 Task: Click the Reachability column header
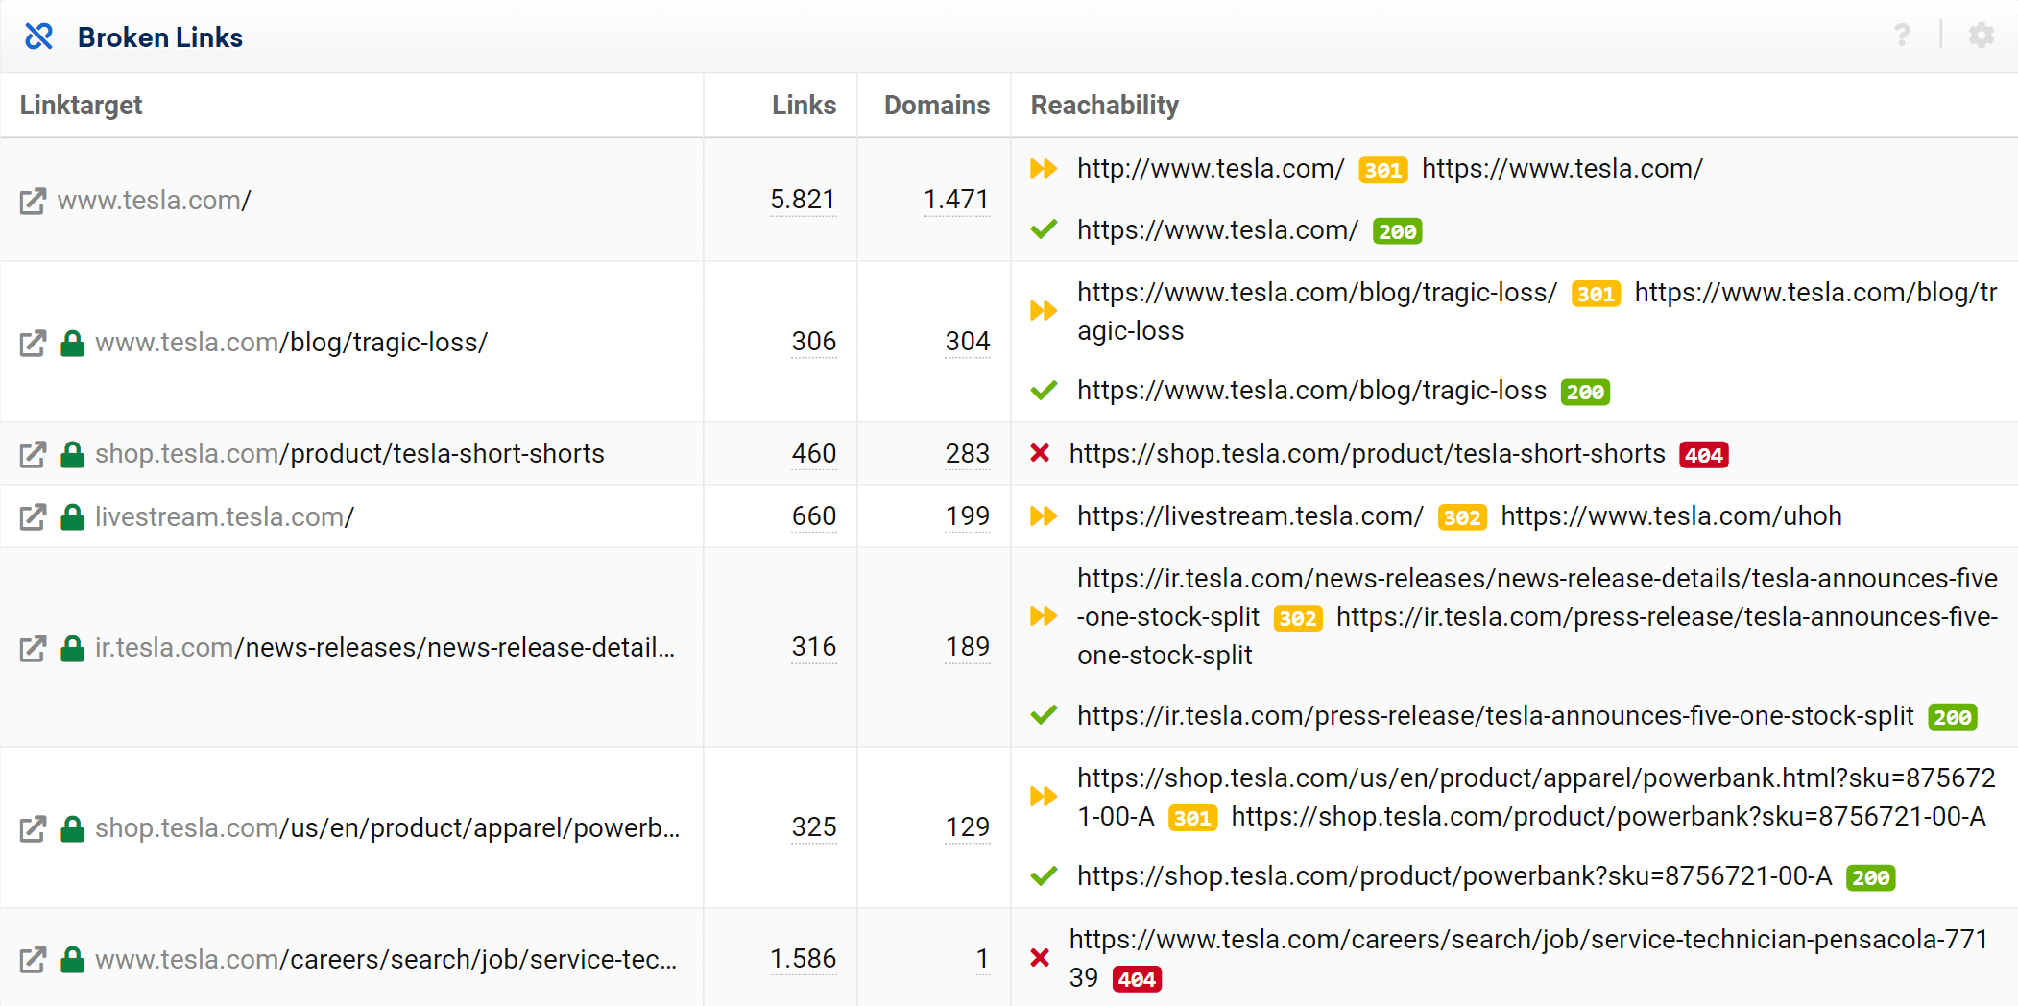click(1104, 106)
